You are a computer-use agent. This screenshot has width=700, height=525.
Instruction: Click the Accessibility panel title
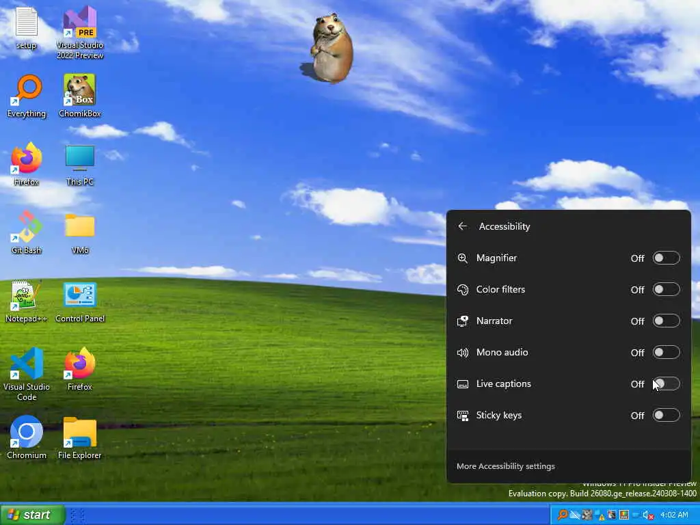pyautogui.click(x=504, y=226)
